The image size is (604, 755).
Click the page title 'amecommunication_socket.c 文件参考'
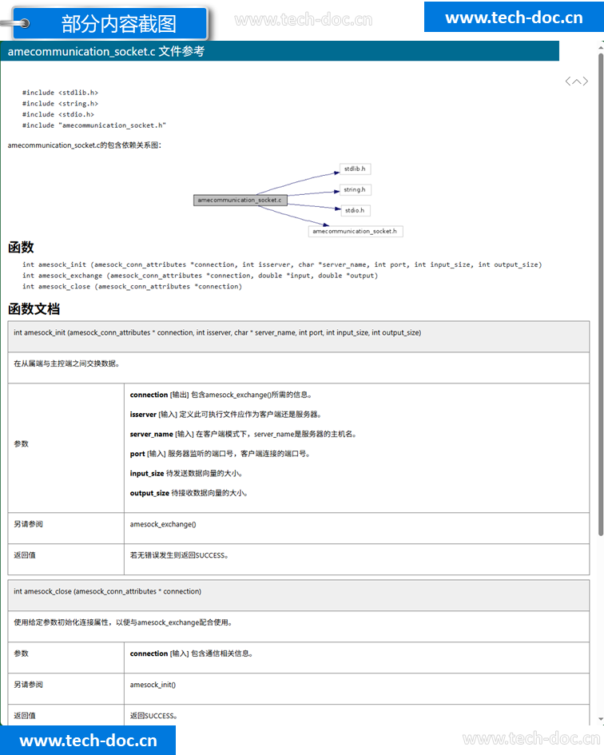point(106,51)
